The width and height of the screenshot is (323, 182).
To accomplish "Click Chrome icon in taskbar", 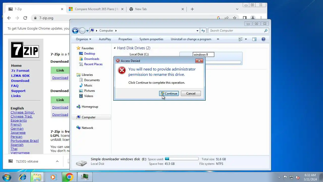I will pyautogui.click(x=69, y=177).
